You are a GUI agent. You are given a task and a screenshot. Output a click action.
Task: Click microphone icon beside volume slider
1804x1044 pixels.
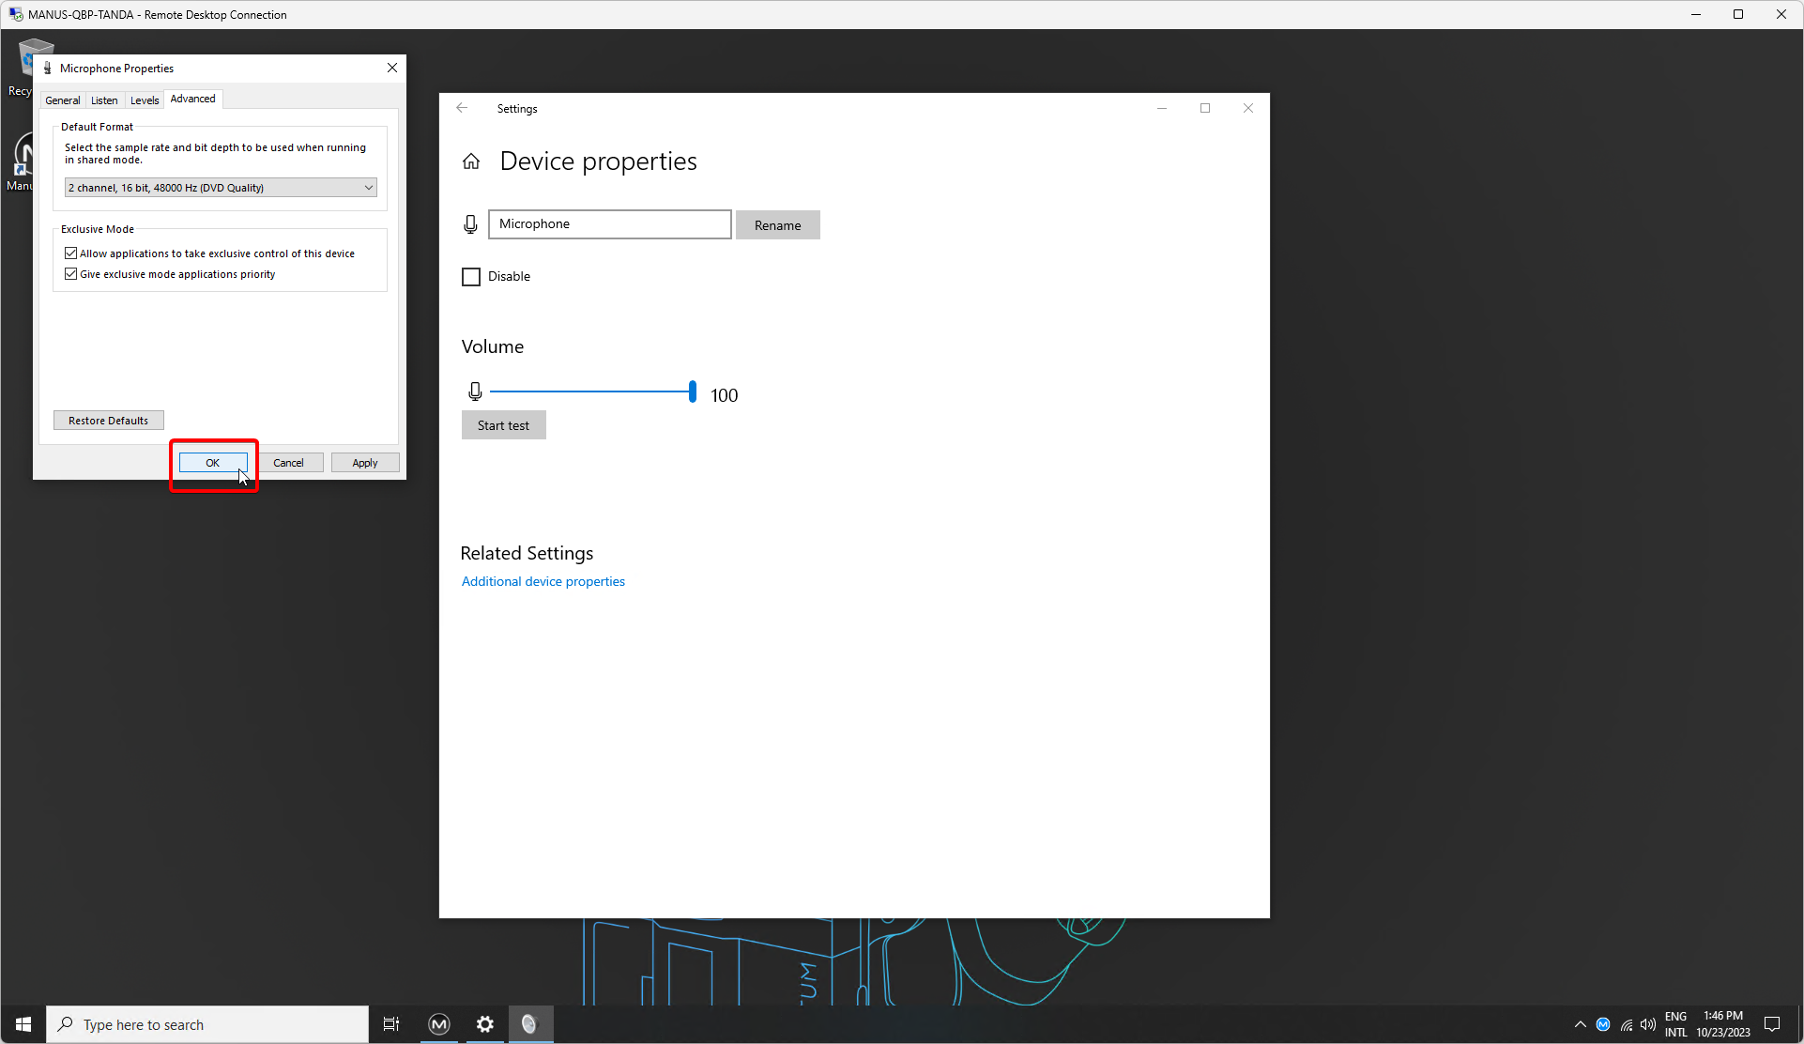[475, 391]
